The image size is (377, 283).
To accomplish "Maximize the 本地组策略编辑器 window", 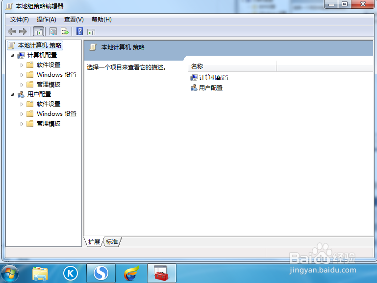I will [345, 4].
